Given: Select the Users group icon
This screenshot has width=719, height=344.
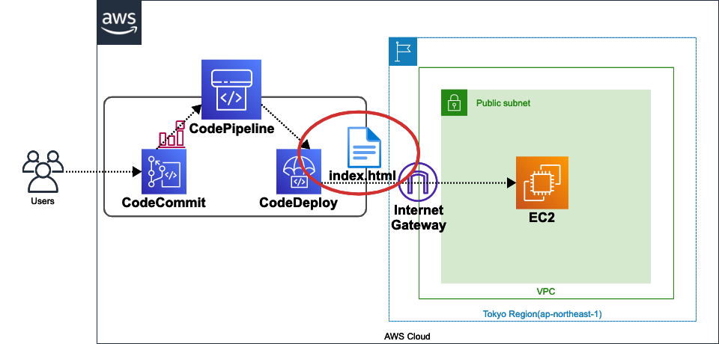Looking at the screenshot, I should point(43,171).
